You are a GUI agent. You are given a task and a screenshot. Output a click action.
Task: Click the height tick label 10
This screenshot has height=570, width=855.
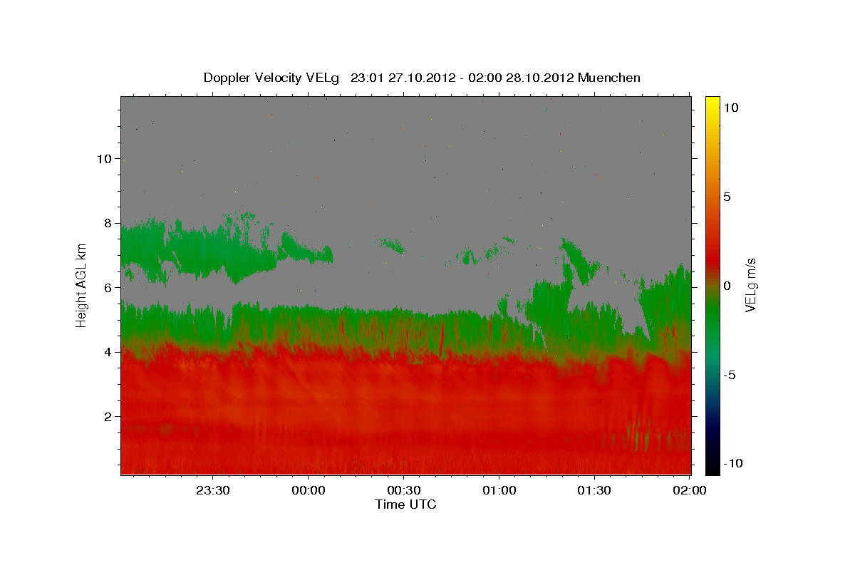(x=106, y=158)
